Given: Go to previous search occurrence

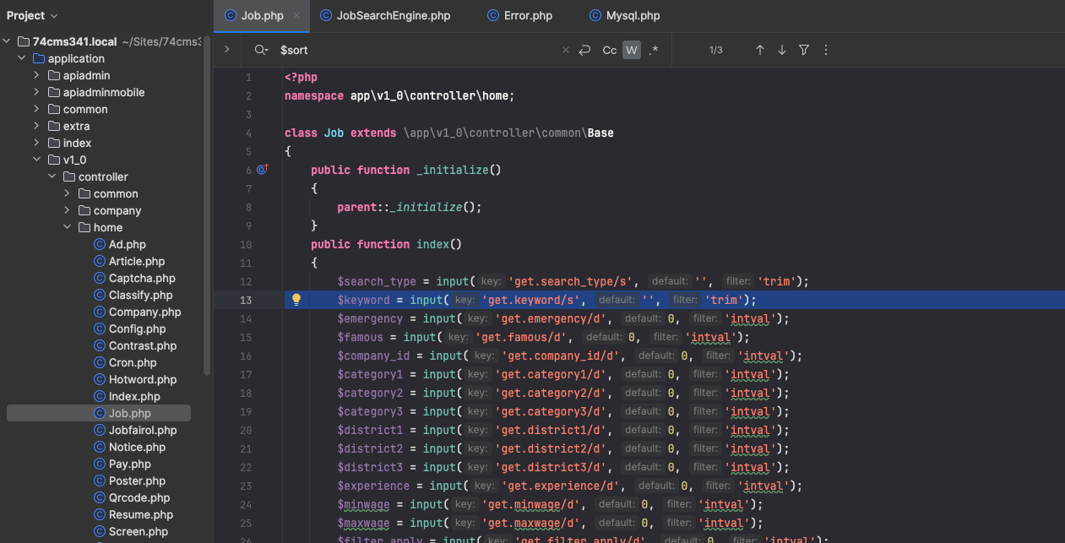Looking at the screenshot, I should (760, 51).
